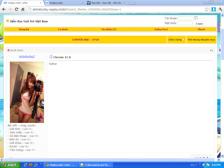Viewport: 224px width, 168px height.
Task: Click the poster's avatar photo
Action: (27, 92)
